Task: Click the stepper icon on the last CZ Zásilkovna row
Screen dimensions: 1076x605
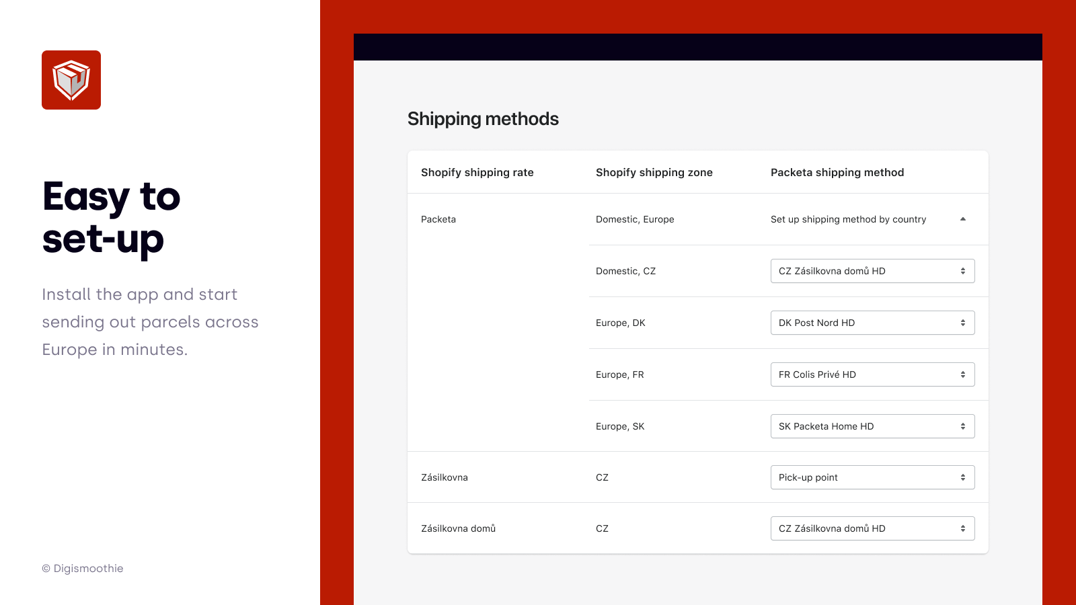Action: (963, 528)
